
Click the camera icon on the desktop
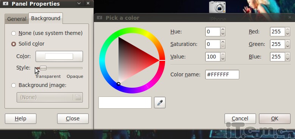click(x=217, y=7)
